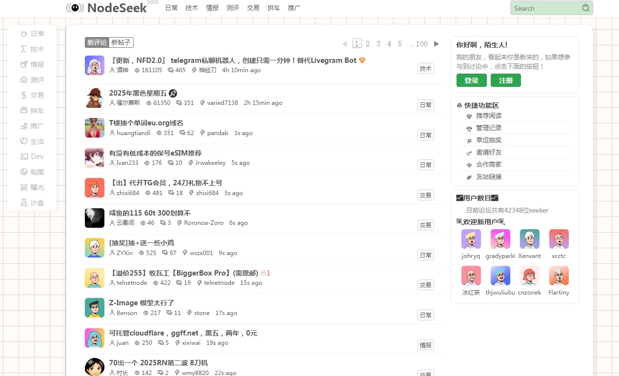Go to next page arrow in pagination

click(x=436, y=44)
